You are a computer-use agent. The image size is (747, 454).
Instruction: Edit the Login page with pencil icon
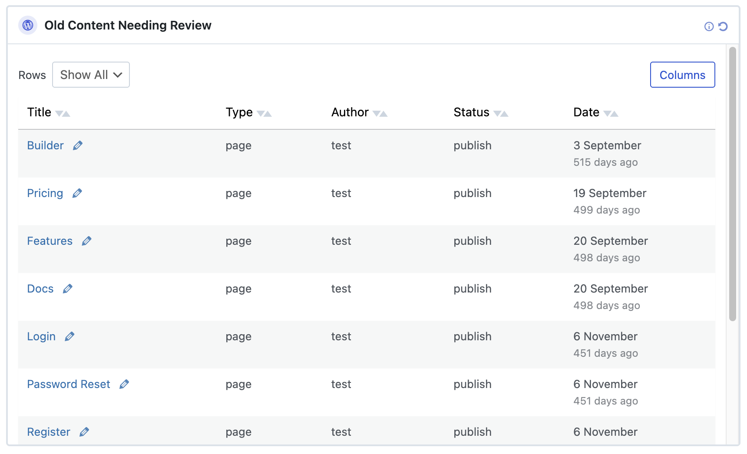point(69,336)
